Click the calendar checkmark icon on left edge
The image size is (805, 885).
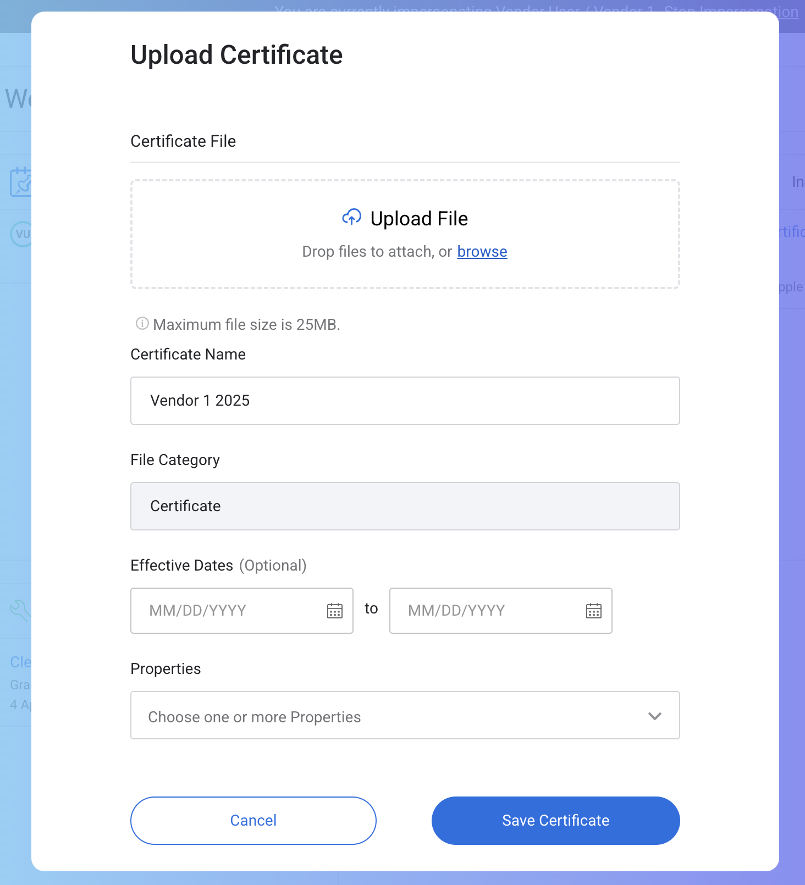click(x=20, y=182)
